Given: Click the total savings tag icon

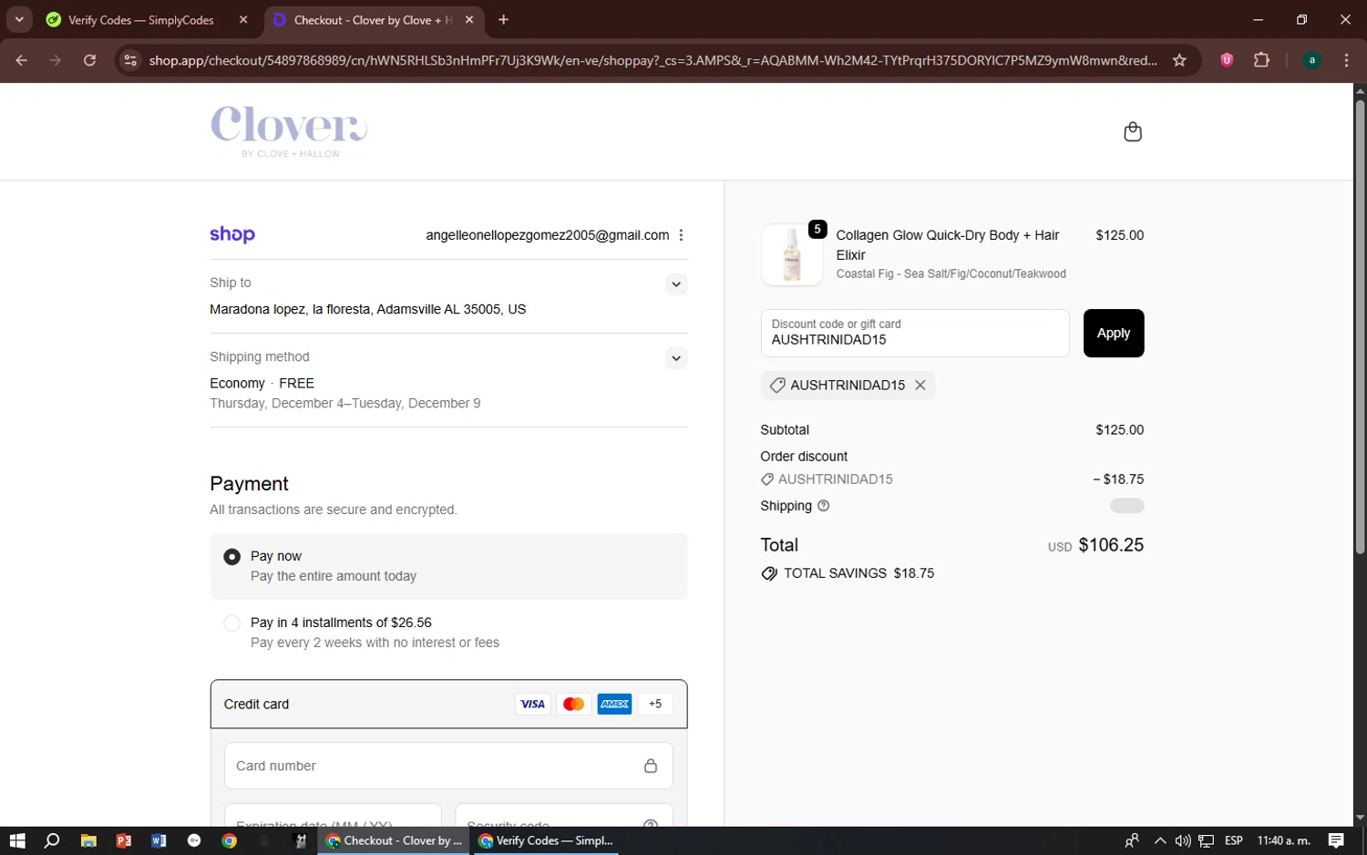Looking at the screenshot, I should [769, 573].
